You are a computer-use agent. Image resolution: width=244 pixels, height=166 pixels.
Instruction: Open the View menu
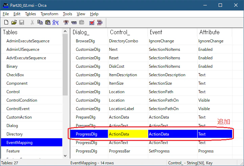click(x=81, y=14)
